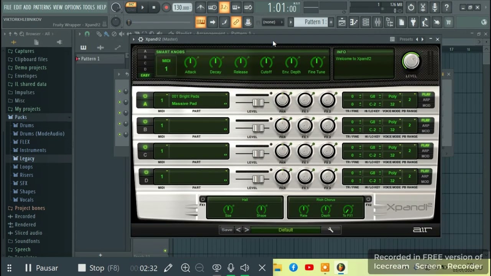Open the Soundfonts folder in browser
The image size is (491, 276).
pyautogui.click(x=27, y=241)
